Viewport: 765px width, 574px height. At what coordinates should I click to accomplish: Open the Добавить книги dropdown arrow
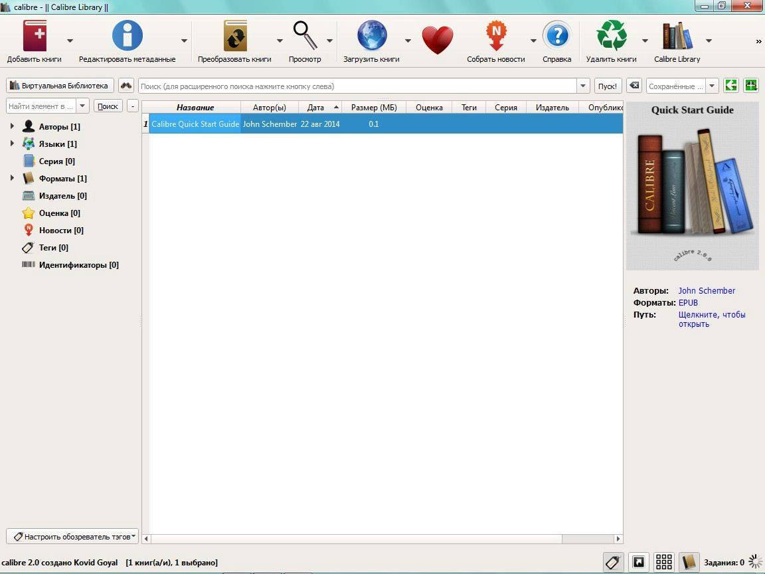(70, 41)
